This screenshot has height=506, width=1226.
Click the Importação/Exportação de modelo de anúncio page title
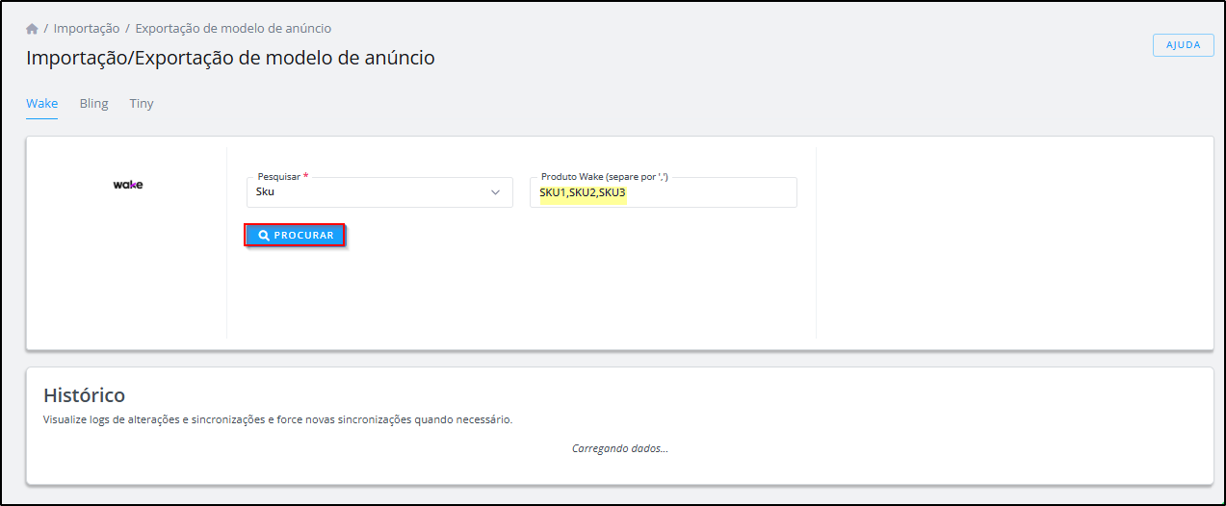(230, 58)
